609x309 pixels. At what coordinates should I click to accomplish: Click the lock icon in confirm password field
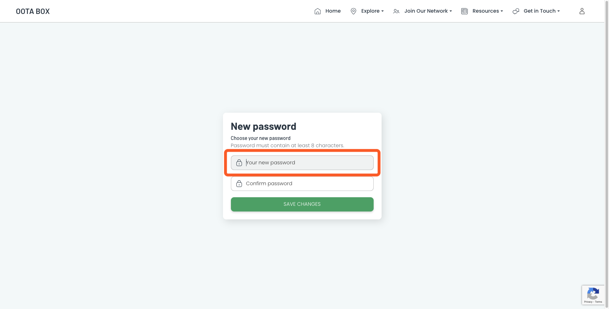(x=239, y=184)
